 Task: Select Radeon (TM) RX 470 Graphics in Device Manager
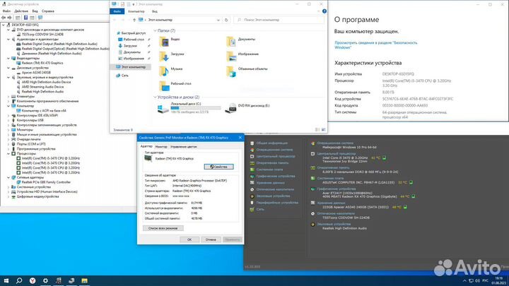[42, 64]
